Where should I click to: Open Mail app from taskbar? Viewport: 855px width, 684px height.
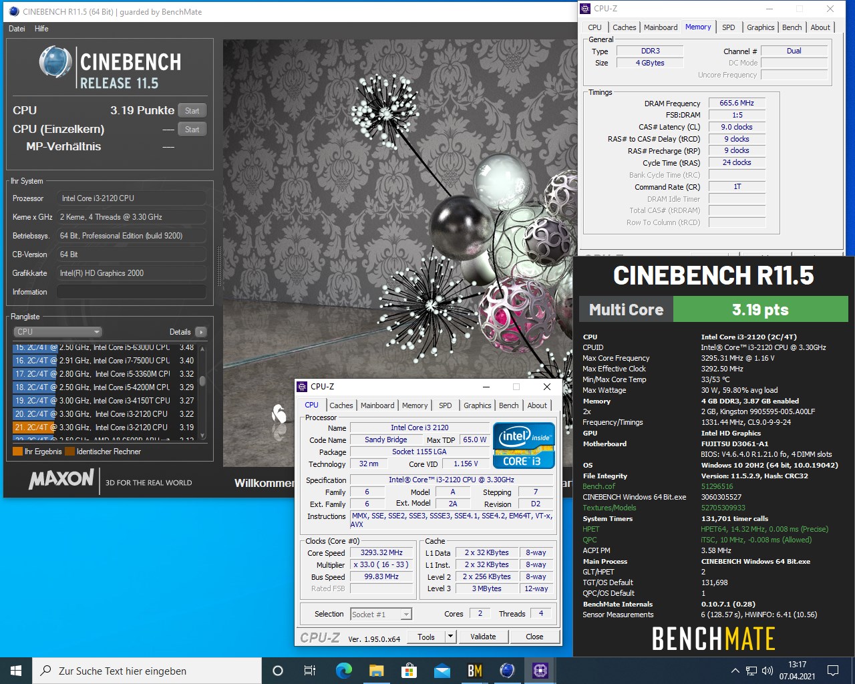(442, 671)
